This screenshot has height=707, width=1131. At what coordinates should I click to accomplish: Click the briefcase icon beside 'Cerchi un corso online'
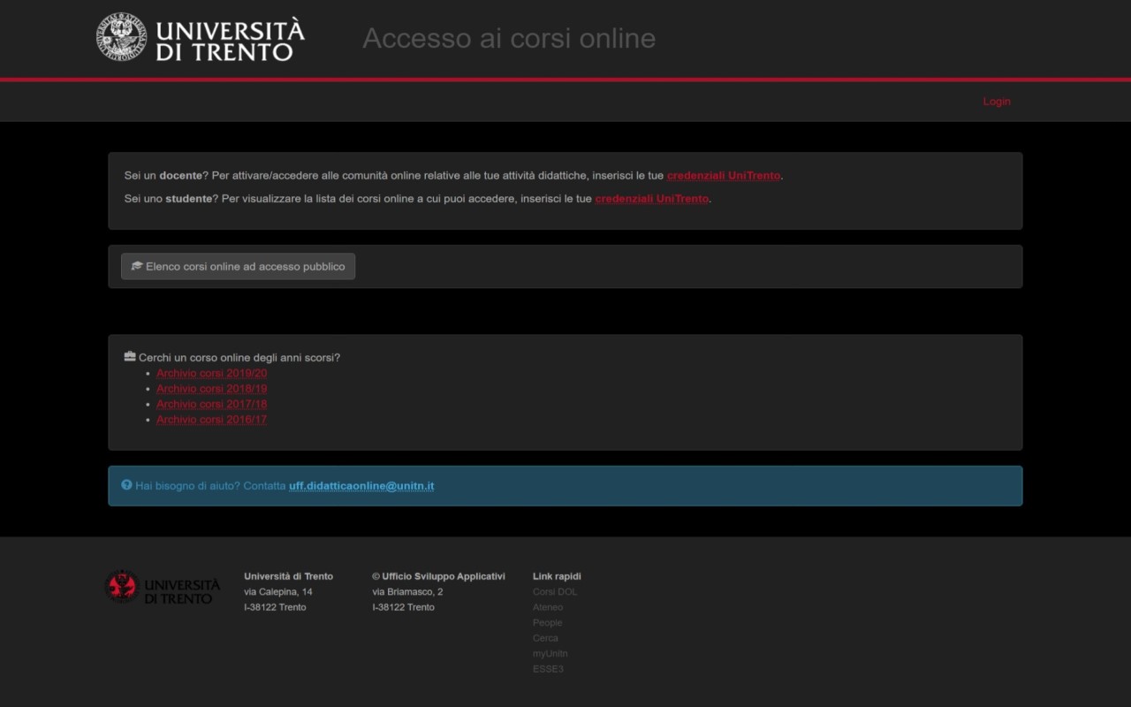(x=130, y=357)
